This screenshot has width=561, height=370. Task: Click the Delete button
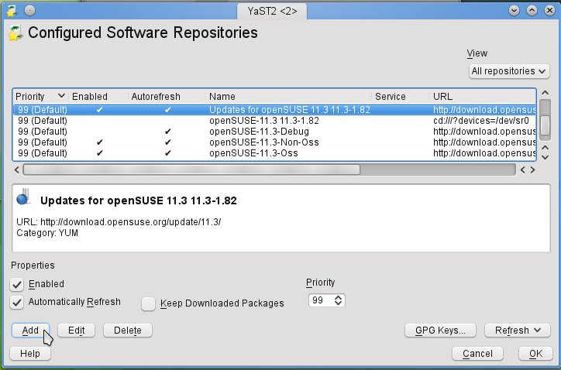pyautogui.click(x=128, y=331)
